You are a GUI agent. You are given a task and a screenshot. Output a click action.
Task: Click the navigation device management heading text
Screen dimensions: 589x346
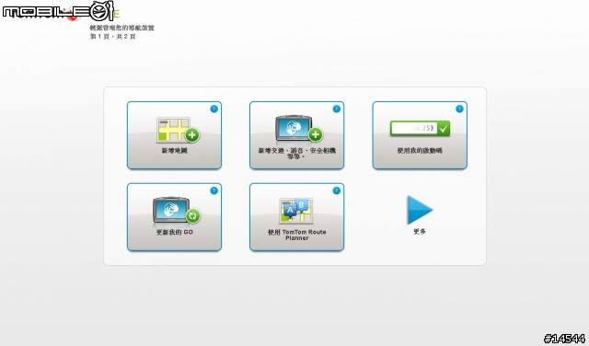tap(121, 28)
